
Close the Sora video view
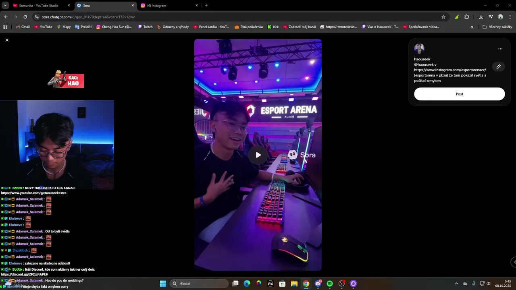pos(7,40)
